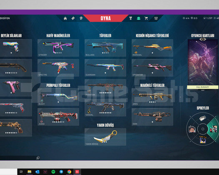
Task: Select the rainbow Classic pistol card
Action: coord(16,48)
